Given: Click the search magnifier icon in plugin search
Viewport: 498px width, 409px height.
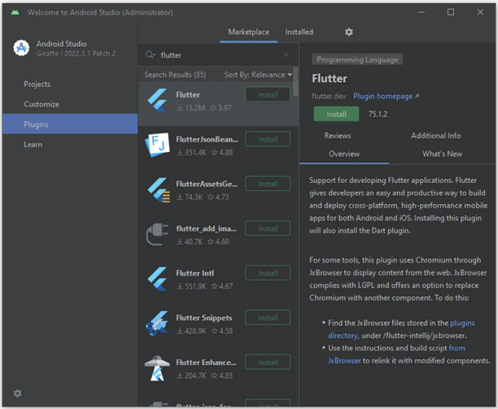Looking at the screenshot, I should (150, 55).
